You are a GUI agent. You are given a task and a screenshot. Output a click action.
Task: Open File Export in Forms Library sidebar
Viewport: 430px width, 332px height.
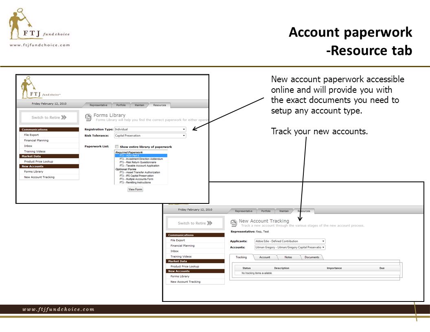point(31,135)
